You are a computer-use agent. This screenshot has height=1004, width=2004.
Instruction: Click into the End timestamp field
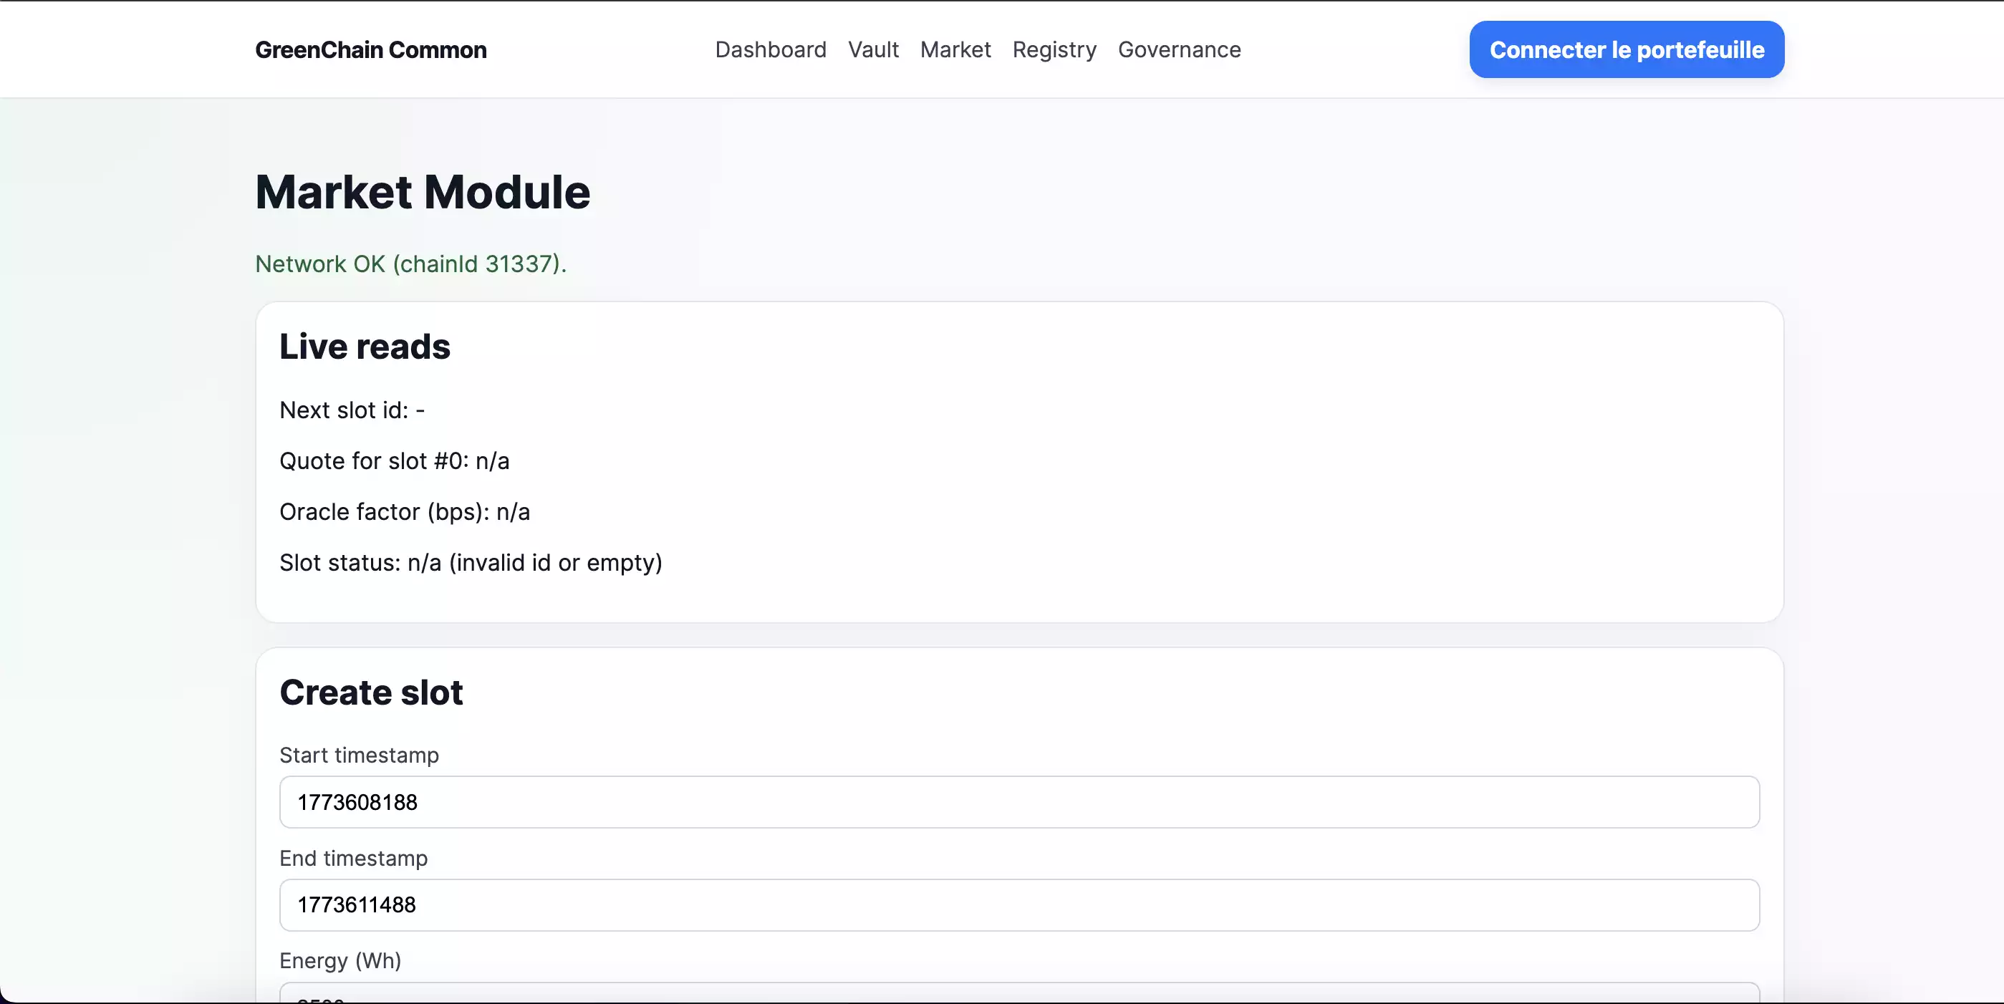coord(1018,904)
